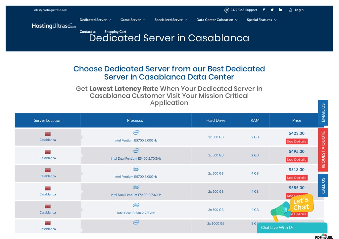339x239 pixels.
Task: Expand the Data Center Colocation dropdown
Action: [217, 20]
